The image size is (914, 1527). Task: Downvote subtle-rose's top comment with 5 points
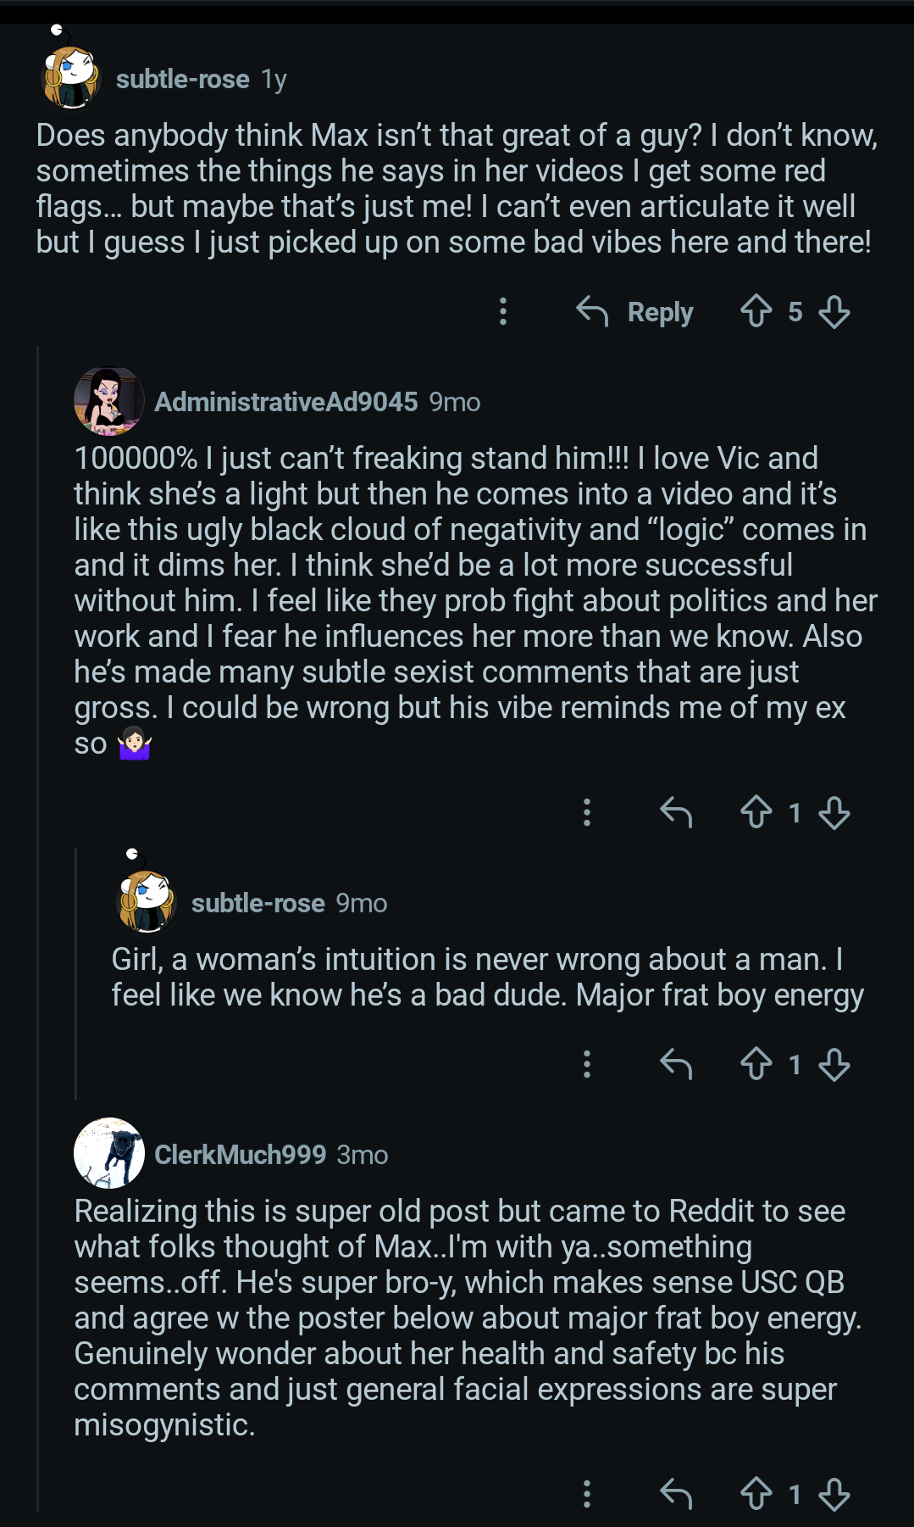click(x=834, y=311)
